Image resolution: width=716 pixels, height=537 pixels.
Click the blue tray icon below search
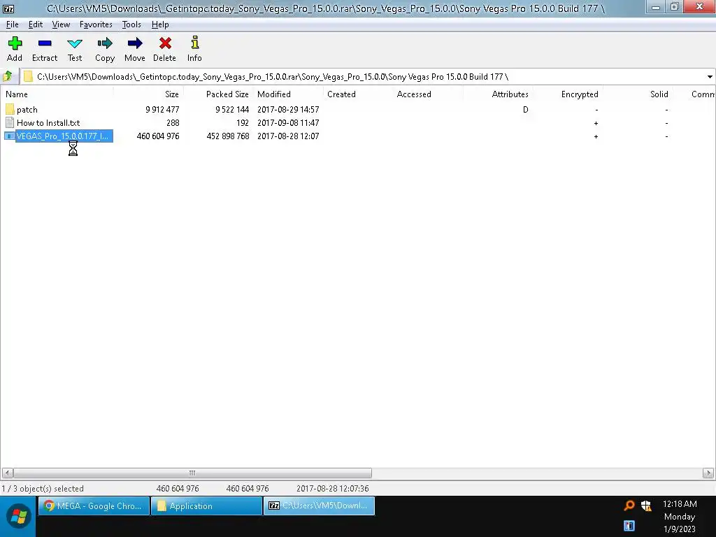pos(629,526)
